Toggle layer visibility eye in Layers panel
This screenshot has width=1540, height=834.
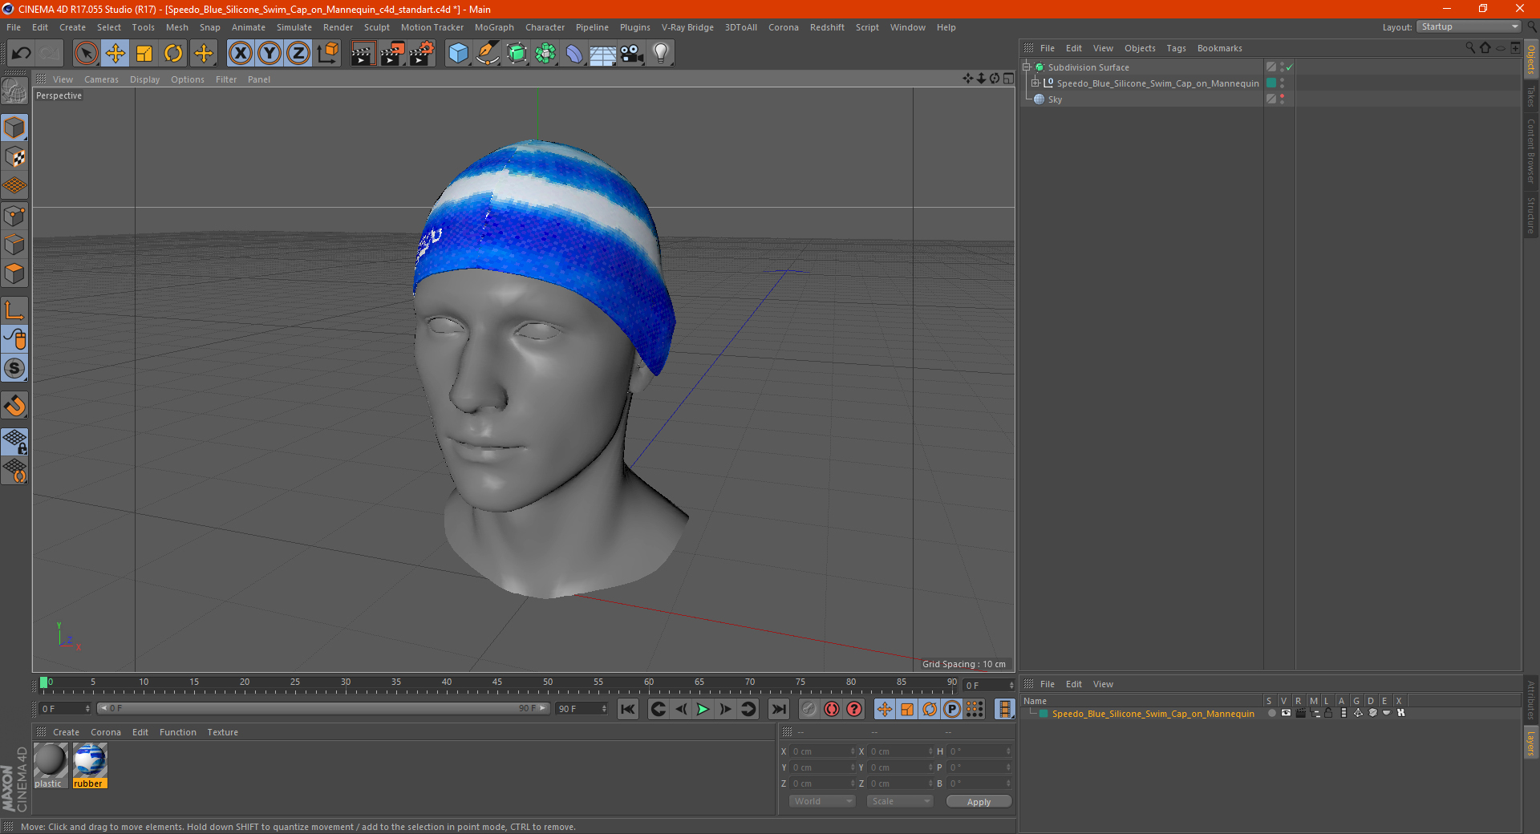[x=1286, y=713]
